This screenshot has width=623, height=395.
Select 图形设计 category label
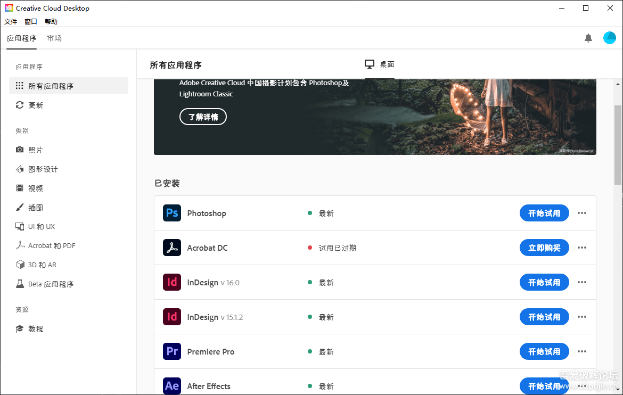43,169
